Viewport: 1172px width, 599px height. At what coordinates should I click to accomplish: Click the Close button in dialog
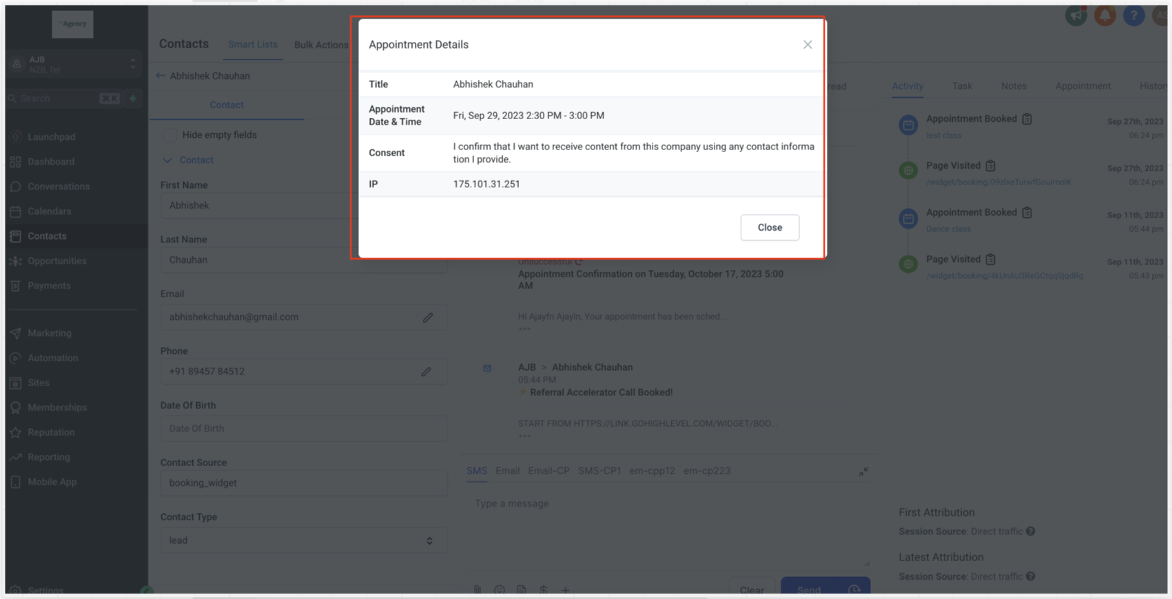click(x=769, y=227)
